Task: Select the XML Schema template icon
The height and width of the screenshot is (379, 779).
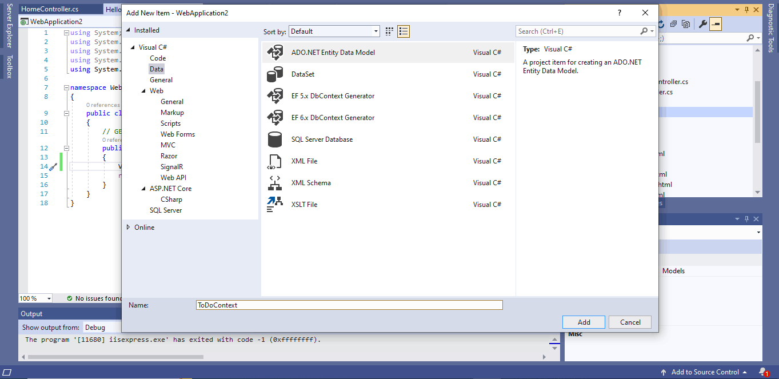Action: click(x=275, y=183)
